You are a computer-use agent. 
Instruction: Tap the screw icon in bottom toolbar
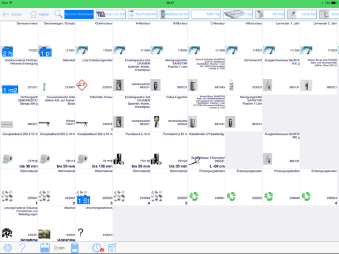pos(60,248)
